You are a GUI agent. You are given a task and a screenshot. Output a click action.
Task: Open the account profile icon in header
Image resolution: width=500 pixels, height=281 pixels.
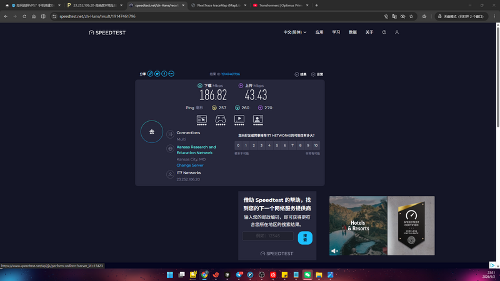397,32
